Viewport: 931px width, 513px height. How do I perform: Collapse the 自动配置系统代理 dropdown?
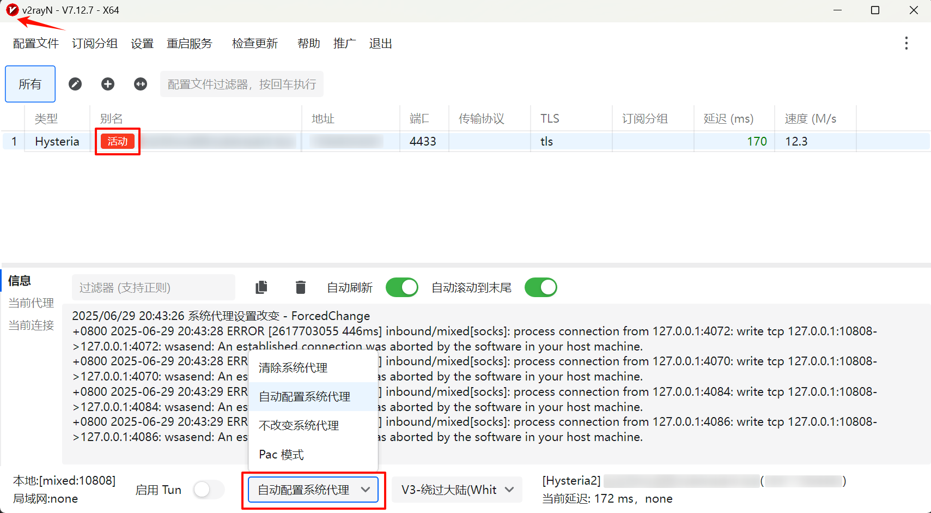[x=313, y=490]
